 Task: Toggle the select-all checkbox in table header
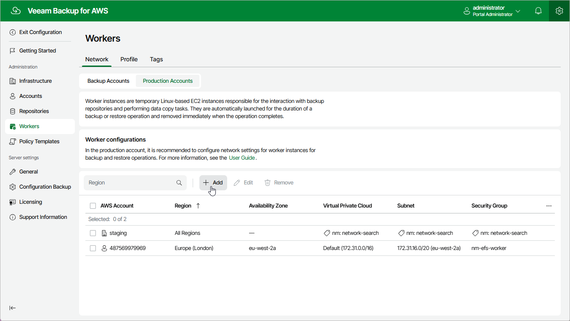(x=93, y=206)
